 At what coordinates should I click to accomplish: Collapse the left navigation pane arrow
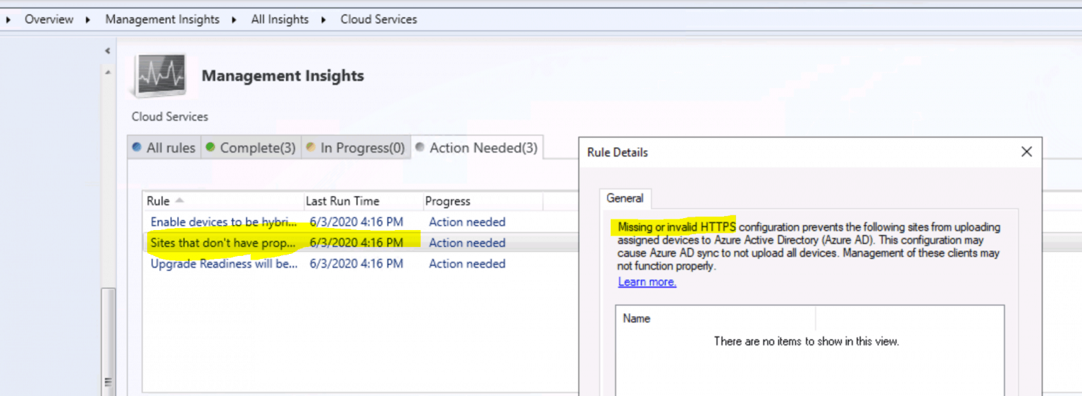click(x=108, y=51)
